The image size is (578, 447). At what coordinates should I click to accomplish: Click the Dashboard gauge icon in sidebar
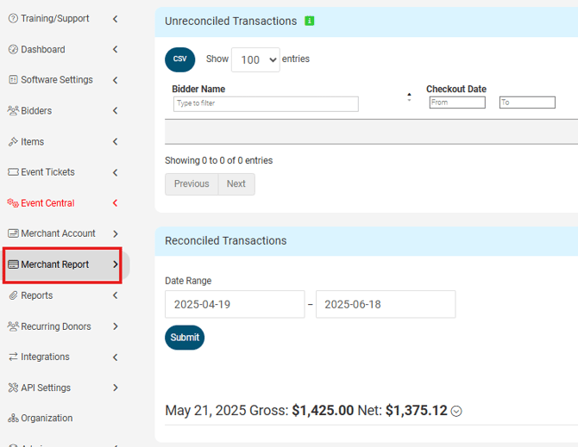point(13,50)
